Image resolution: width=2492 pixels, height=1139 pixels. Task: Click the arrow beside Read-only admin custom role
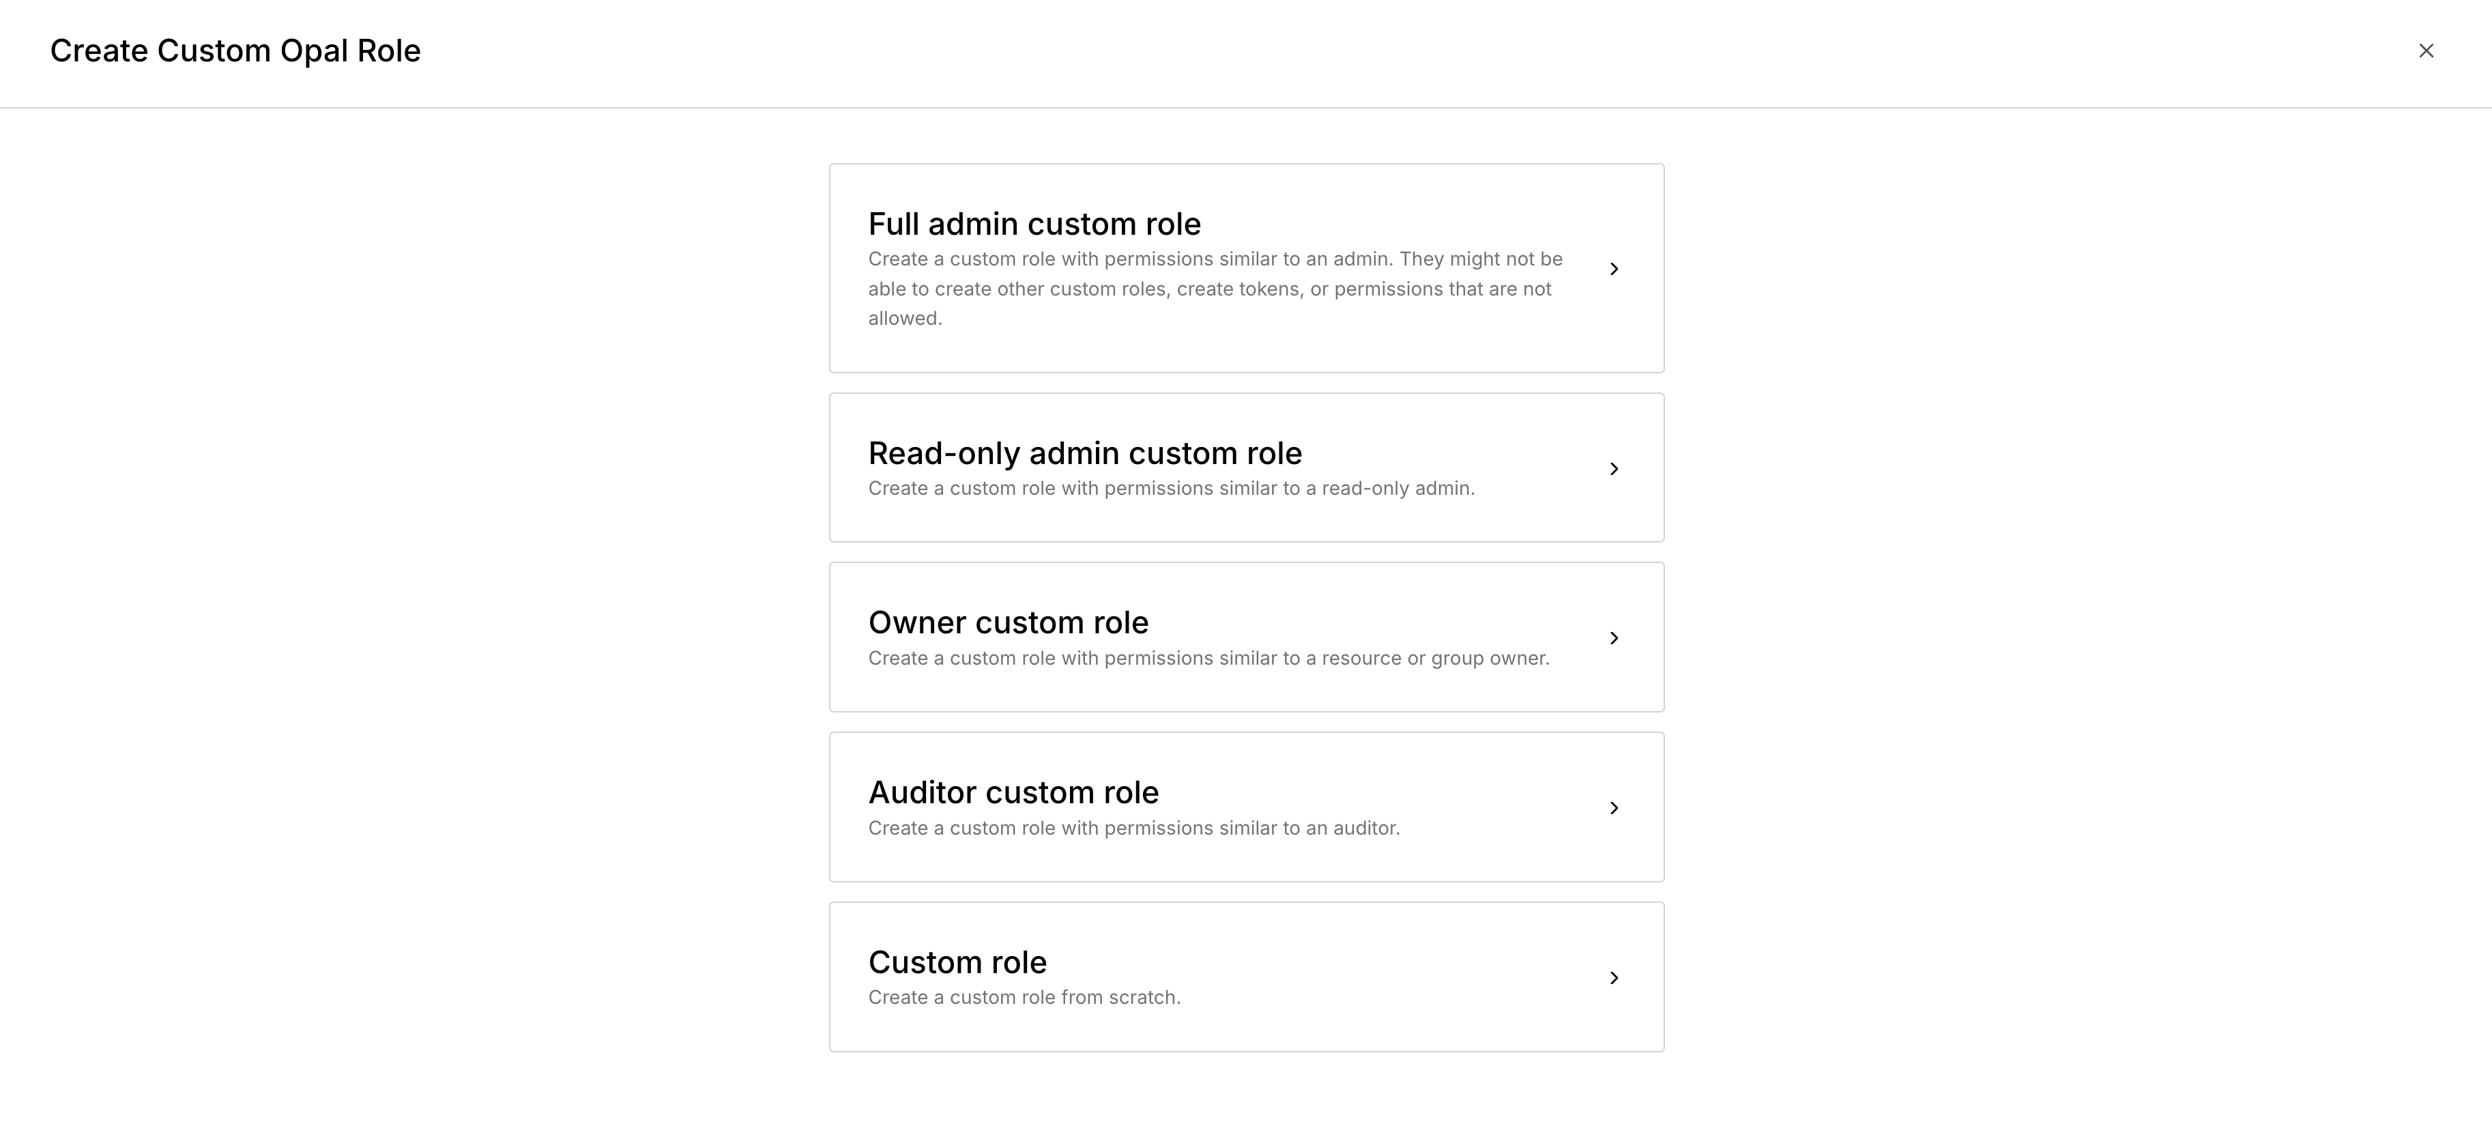[1614, 470]
